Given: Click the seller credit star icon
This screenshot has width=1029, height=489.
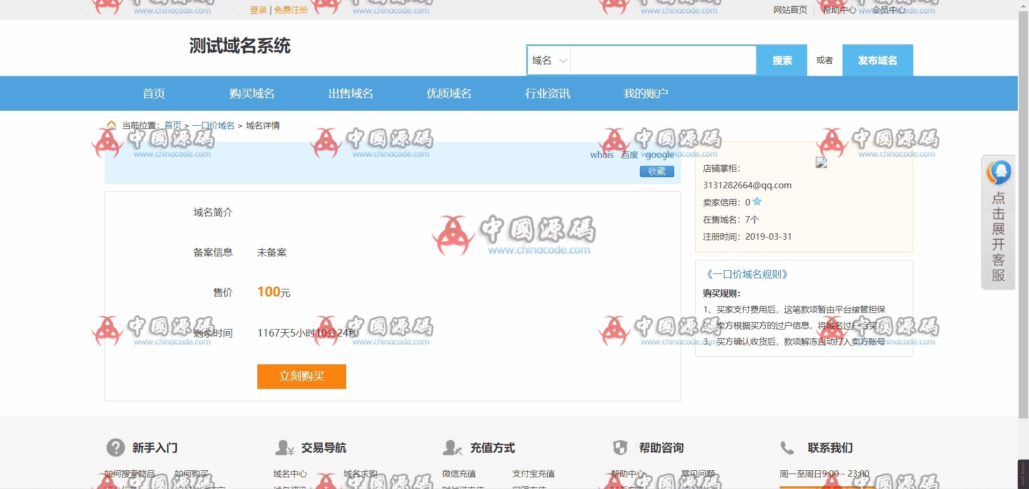Looking at the screenshot, I should click(x=757, y=202).
